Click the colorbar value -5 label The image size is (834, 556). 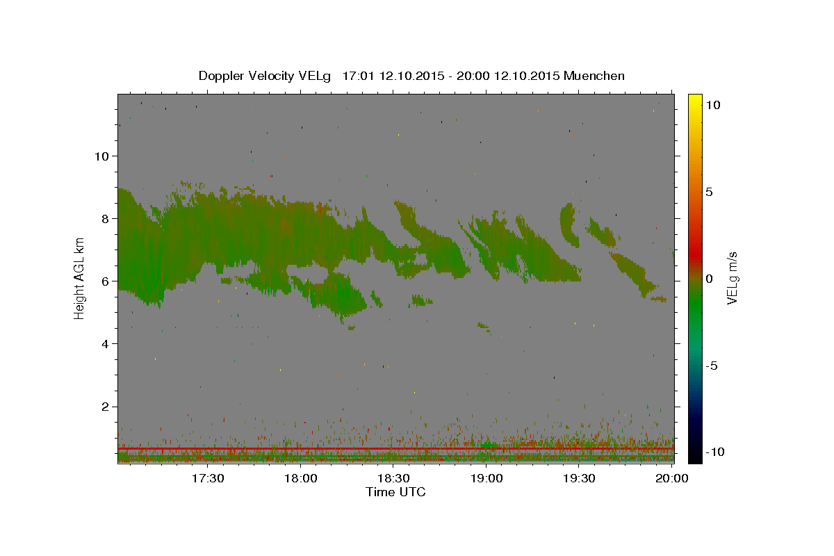[x=711, y=366]
